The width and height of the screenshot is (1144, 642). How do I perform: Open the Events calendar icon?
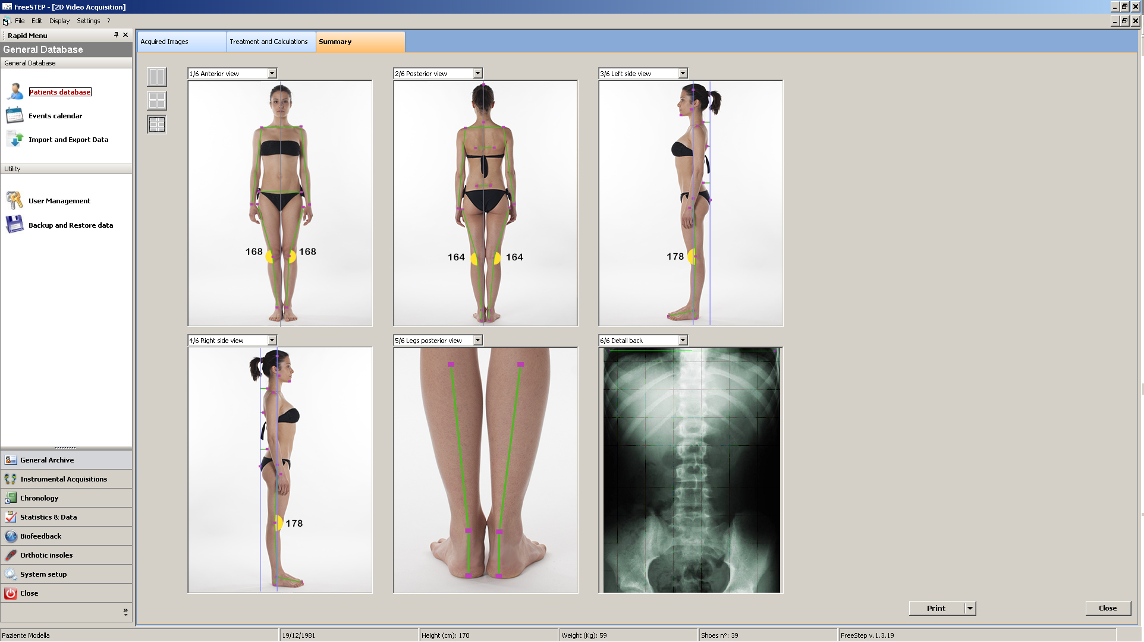15,115
